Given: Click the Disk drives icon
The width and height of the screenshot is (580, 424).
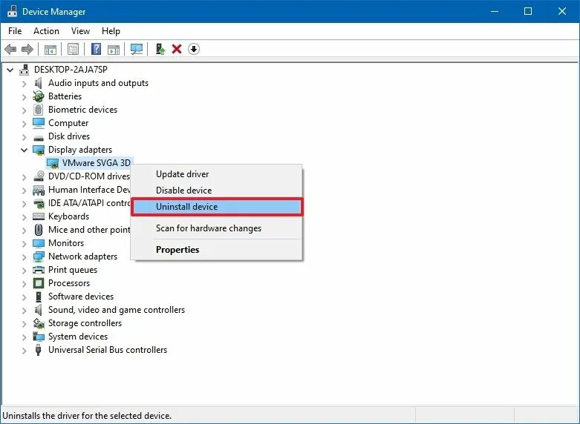Looking at the screenshot, I should click(x=39, y=138).
